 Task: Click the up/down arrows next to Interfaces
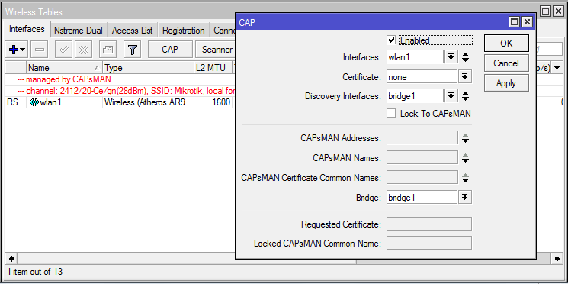[466, 57]
